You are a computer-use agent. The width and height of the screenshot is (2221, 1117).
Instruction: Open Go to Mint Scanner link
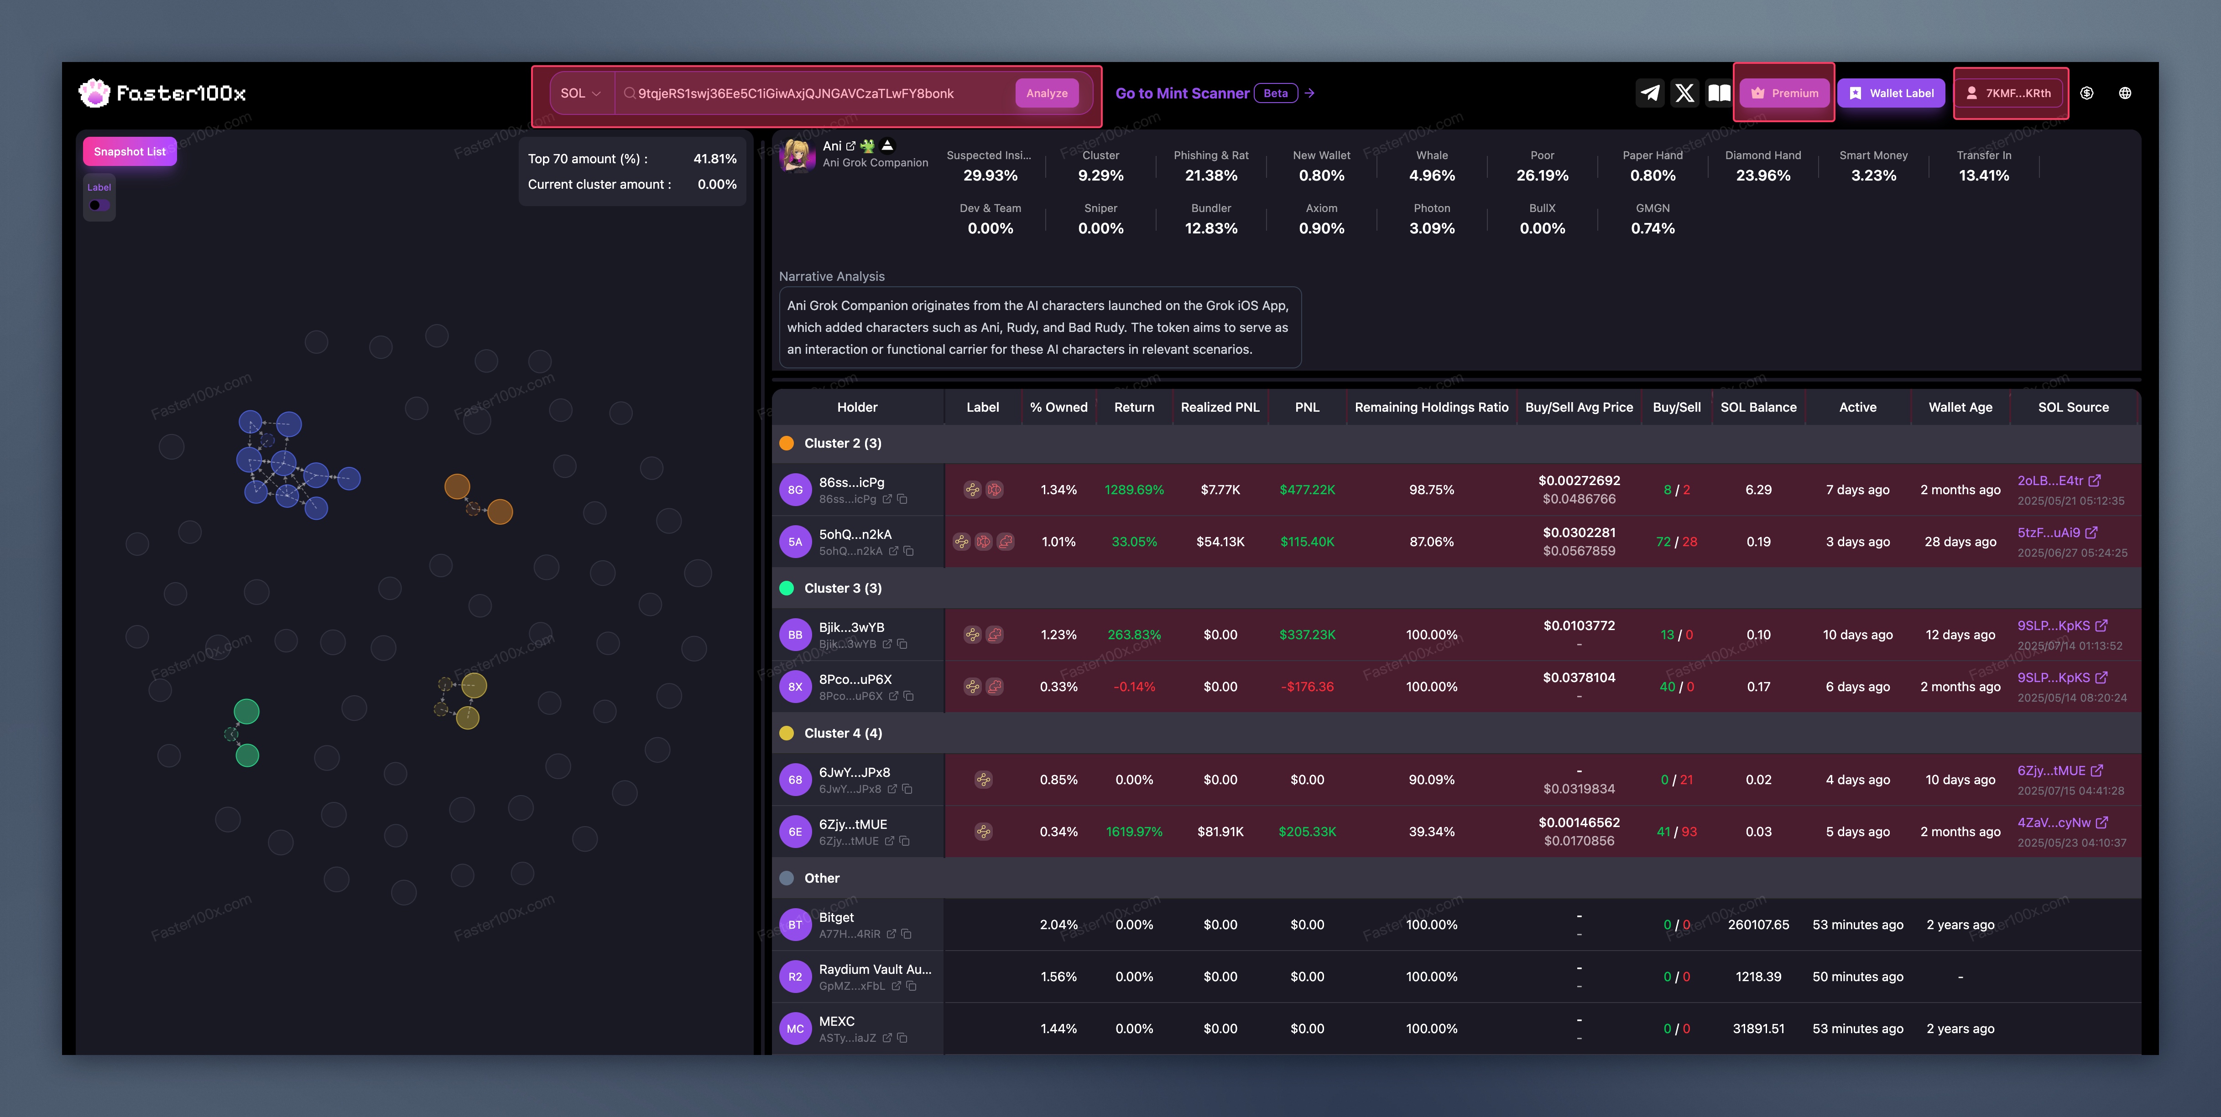pos(1182,93)
